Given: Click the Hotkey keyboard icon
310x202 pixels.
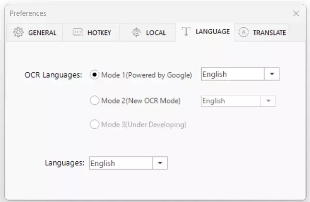Looking at the screenshot, I should point(78,33).
